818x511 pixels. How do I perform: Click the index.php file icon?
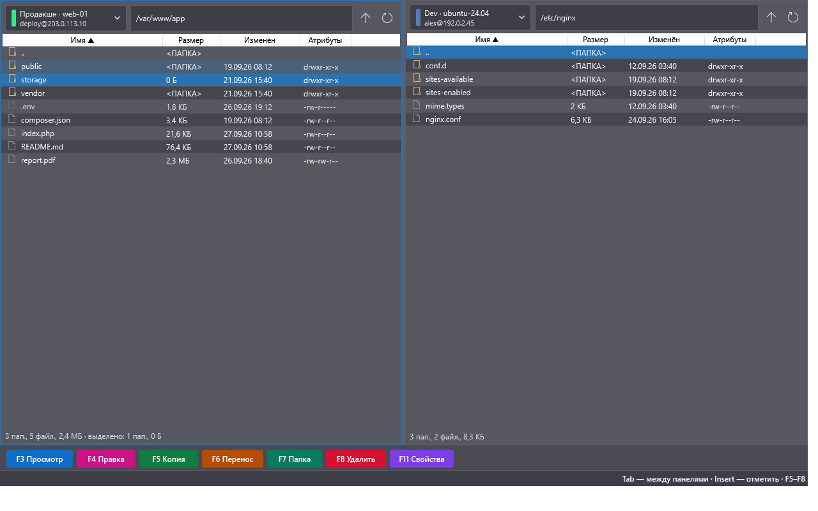12,133
